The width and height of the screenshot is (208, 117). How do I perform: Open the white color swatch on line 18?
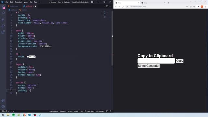[28, 57]
